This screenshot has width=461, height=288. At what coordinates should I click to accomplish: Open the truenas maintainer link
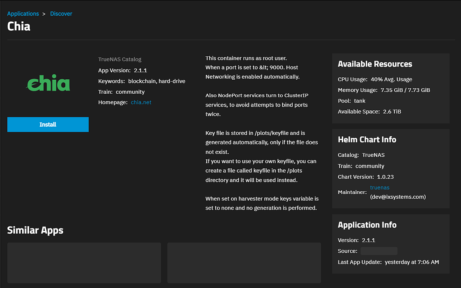(379, 187)
